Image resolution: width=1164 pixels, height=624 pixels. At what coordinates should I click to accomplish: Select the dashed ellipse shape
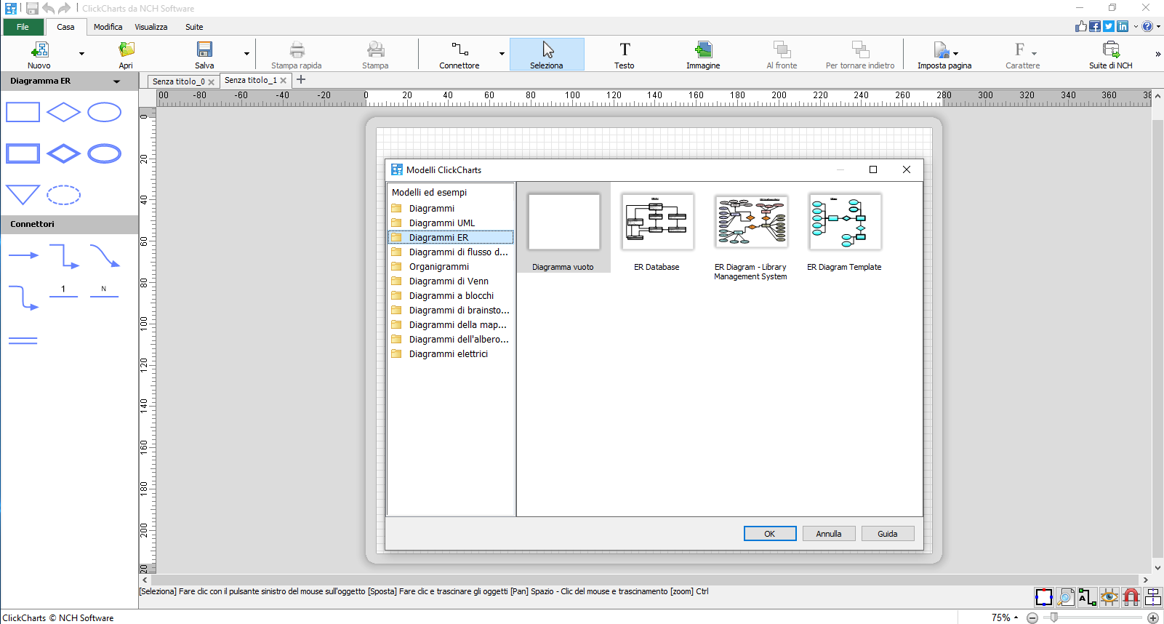point(63,195)
